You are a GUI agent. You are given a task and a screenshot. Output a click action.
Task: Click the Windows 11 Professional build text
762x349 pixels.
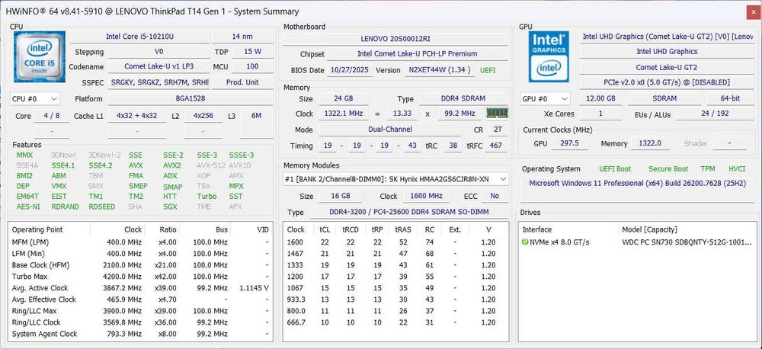click(639, 184)
